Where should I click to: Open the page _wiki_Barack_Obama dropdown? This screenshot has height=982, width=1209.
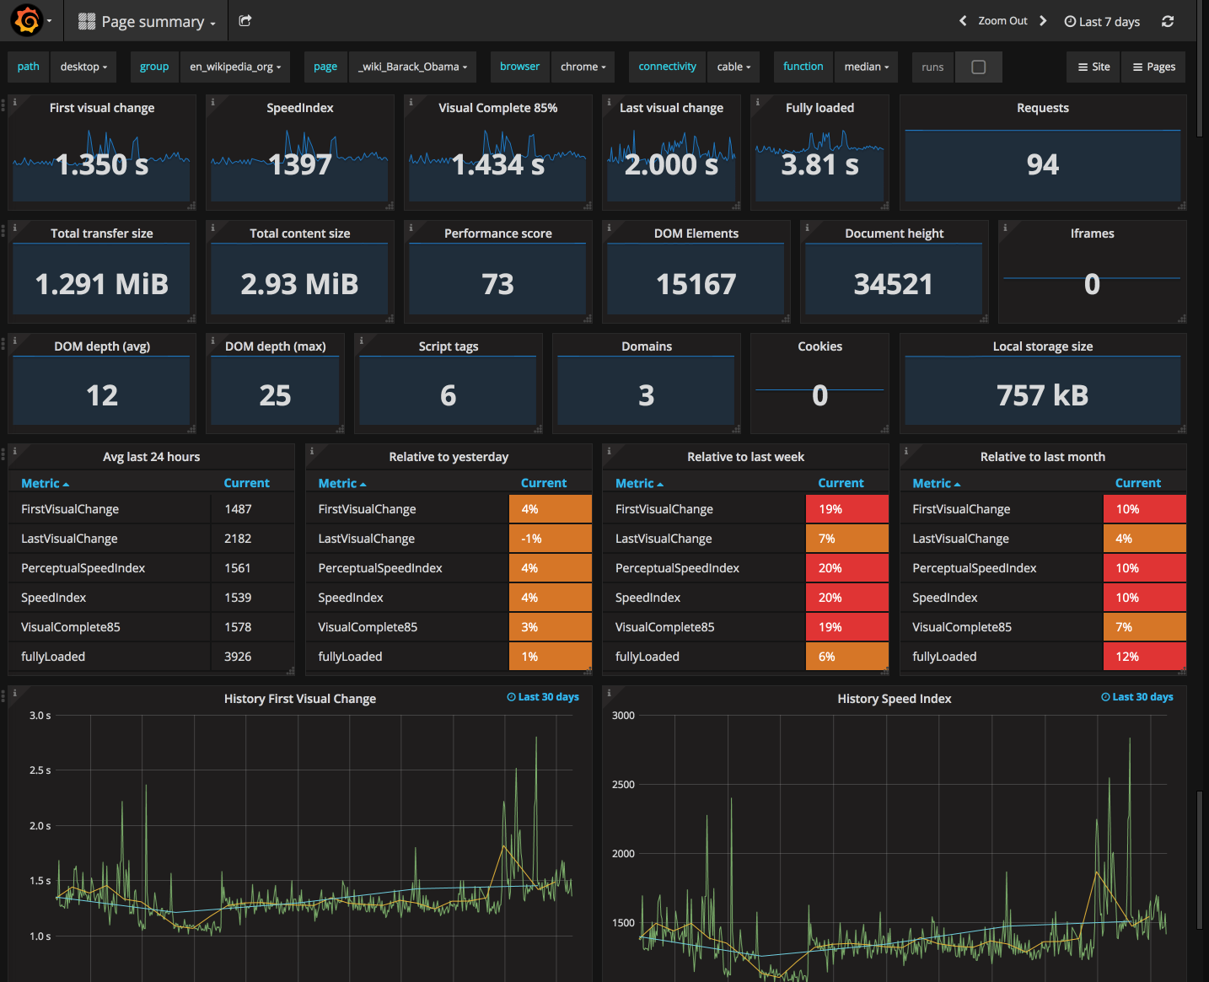412,67
